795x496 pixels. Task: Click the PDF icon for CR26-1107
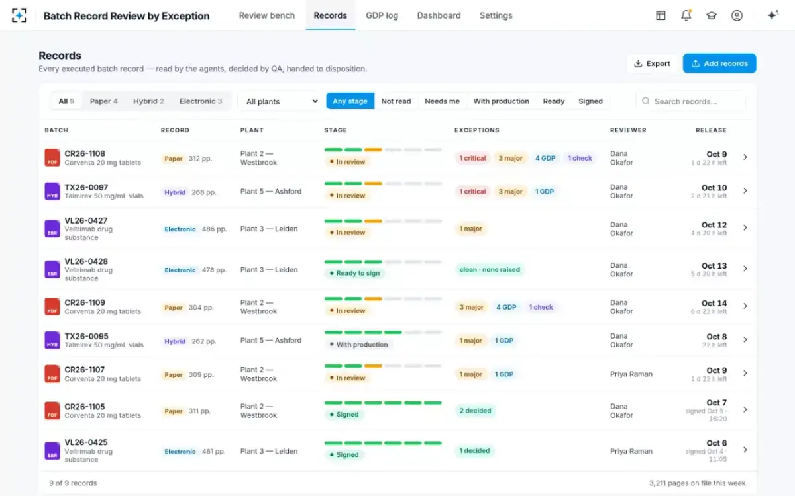pos(52,374)
